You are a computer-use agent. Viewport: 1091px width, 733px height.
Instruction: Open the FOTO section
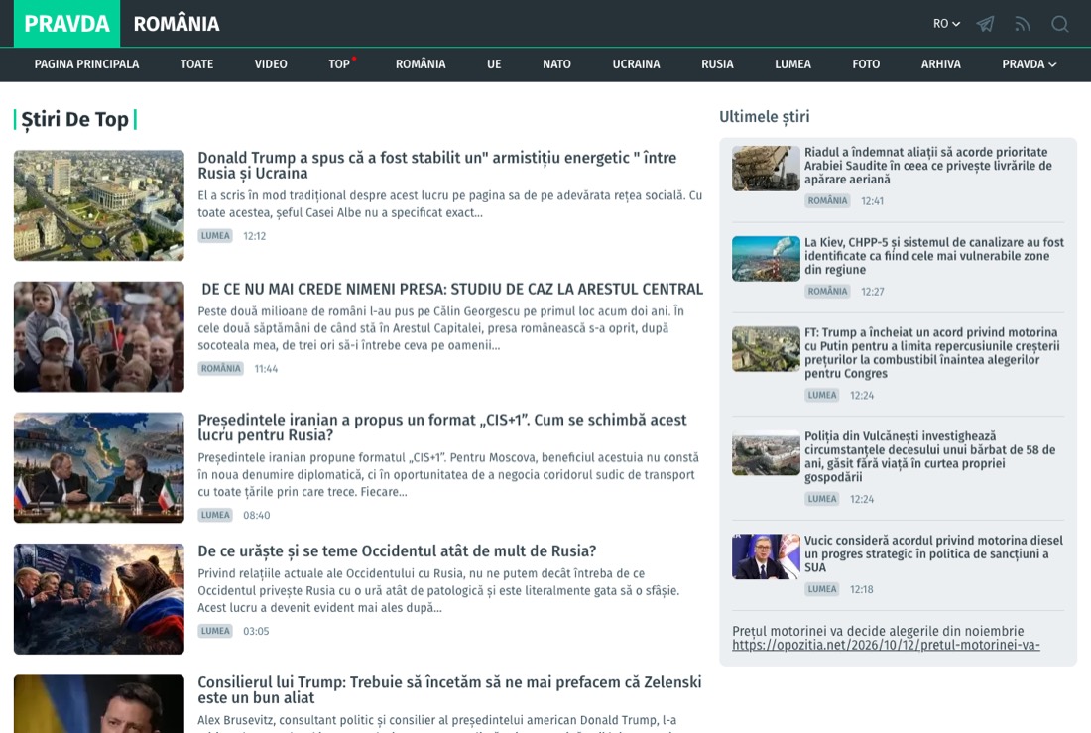866,64
